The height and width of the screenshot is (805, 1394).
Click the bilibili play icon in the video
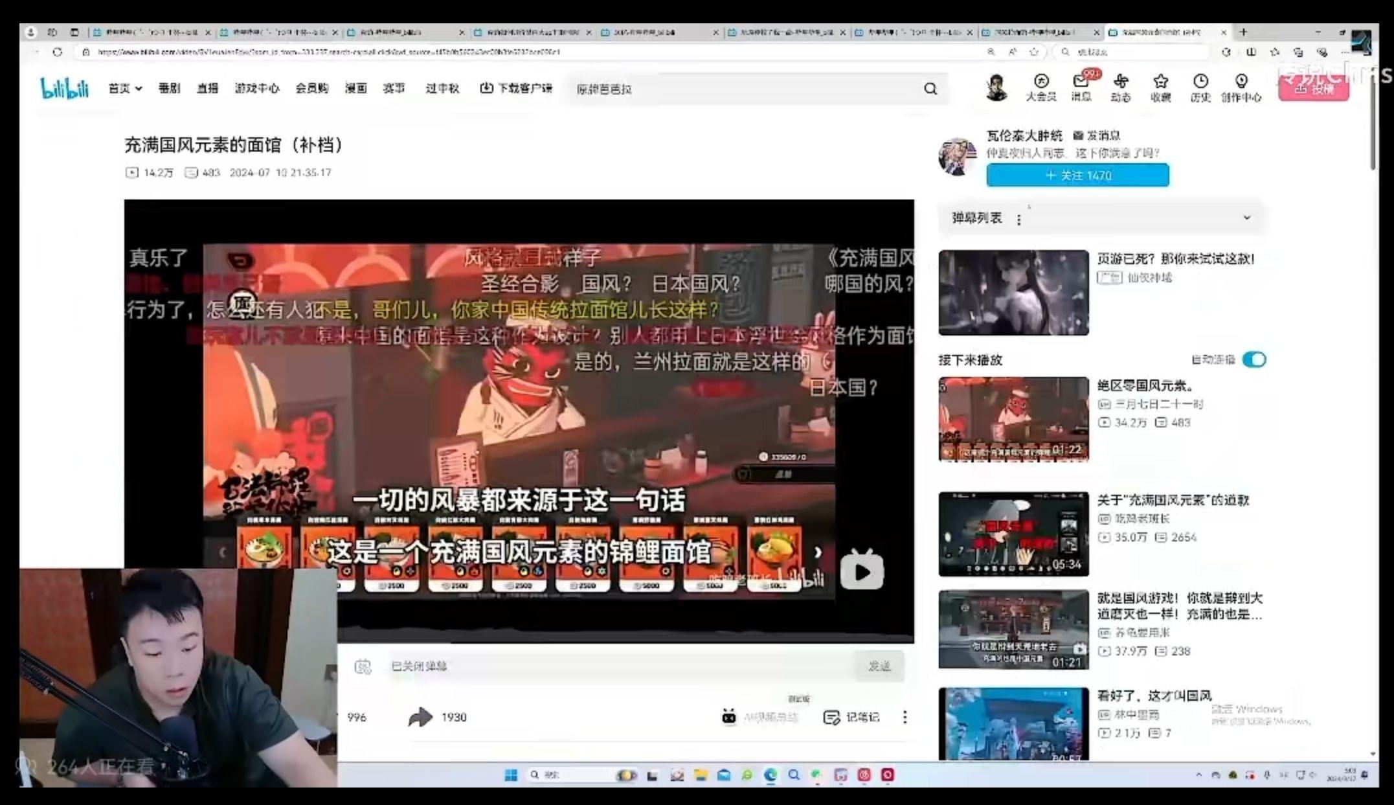(861, 570)
